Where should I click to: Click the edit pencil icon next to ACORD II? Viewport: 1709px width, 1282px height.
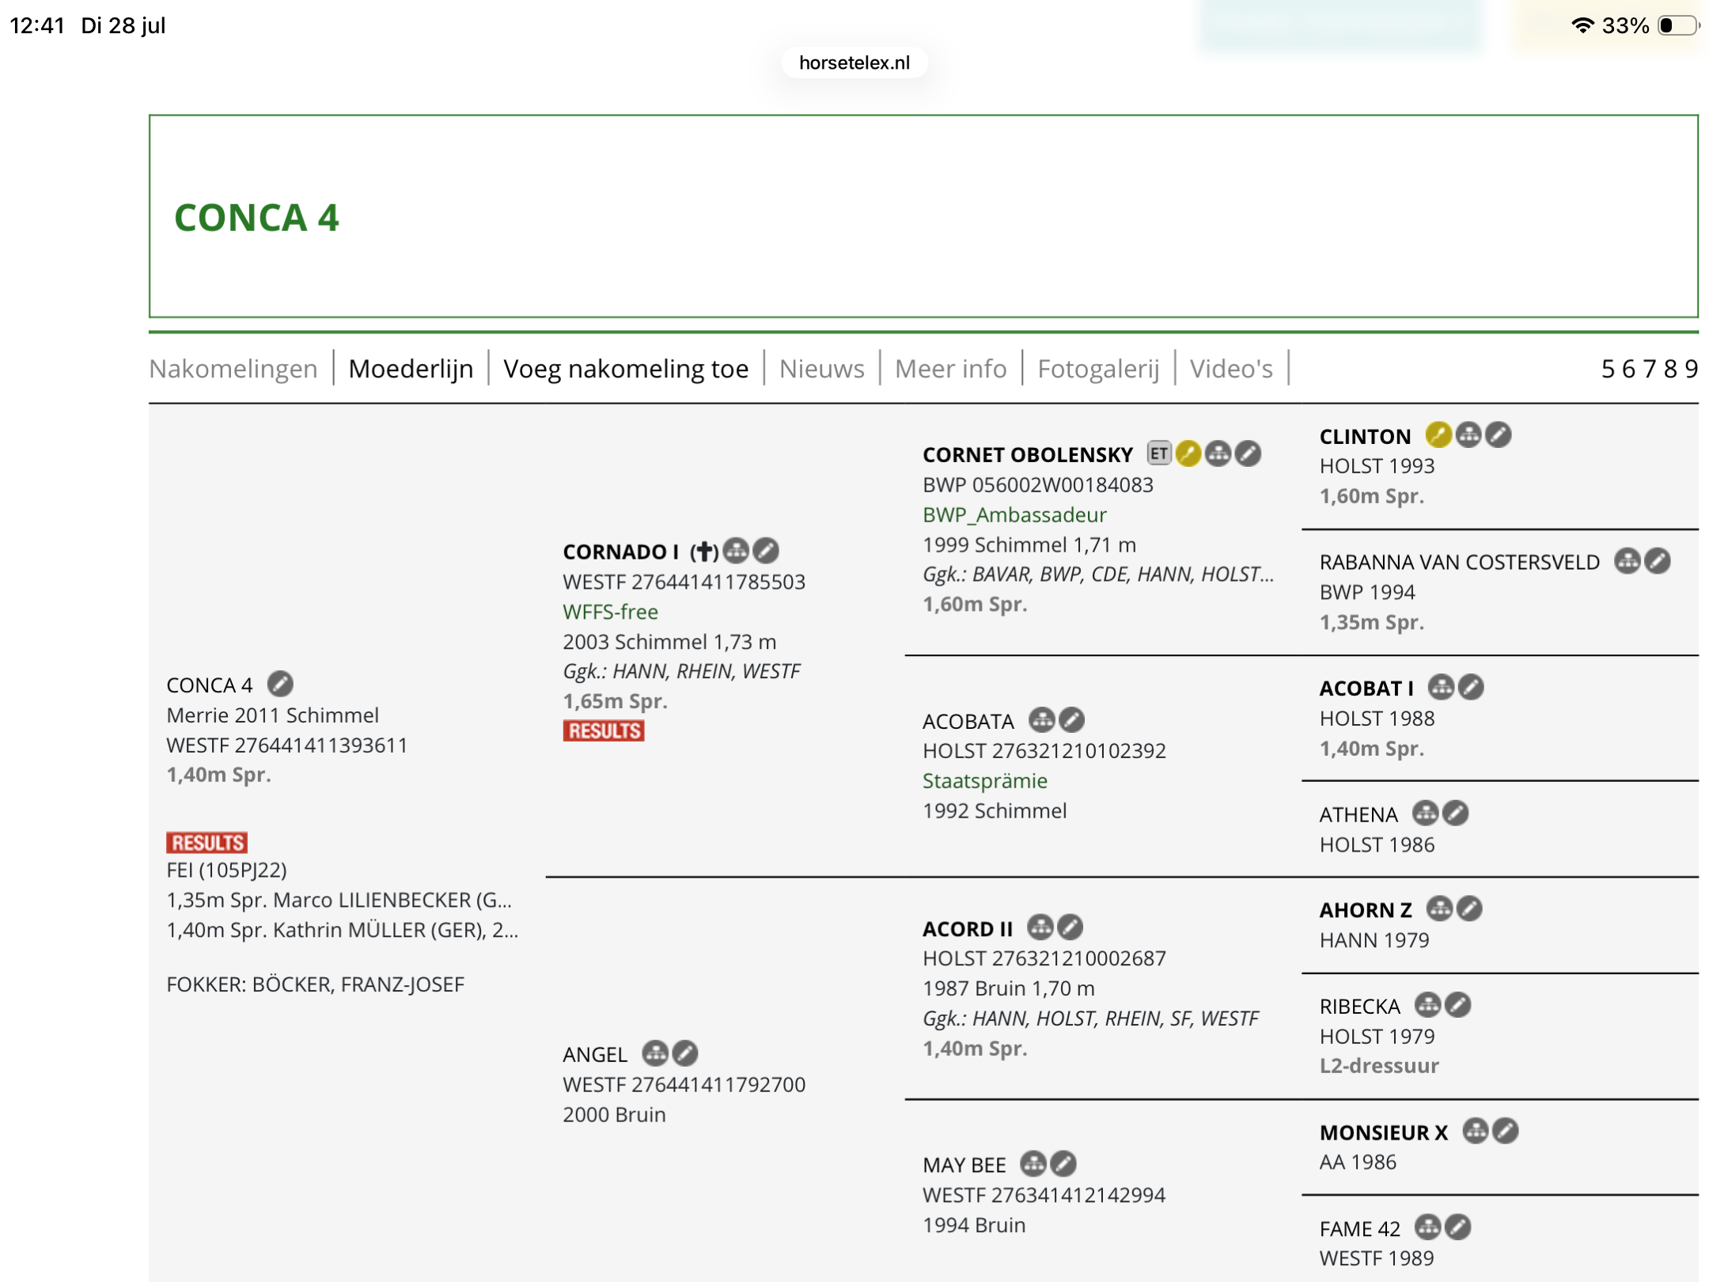1070,927
